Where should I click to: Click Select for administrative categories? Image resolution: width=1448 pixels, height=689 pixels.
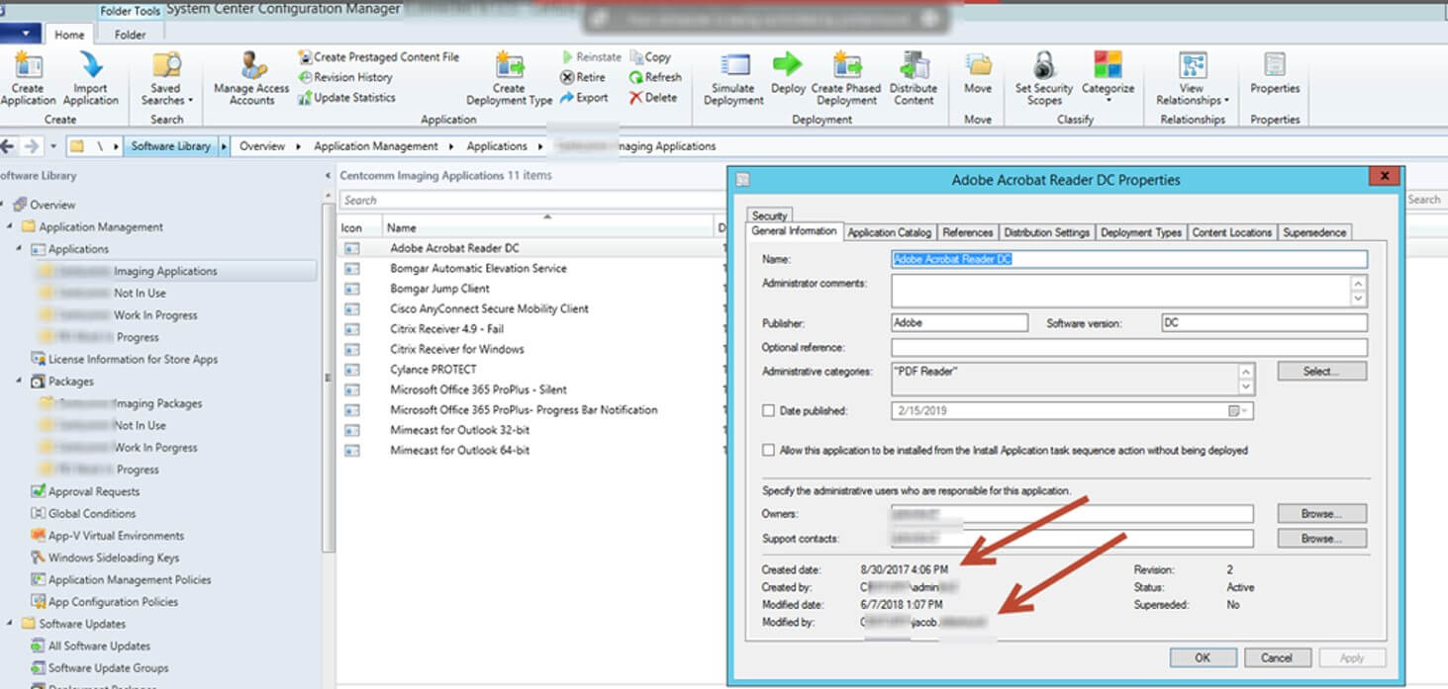(1321, 372)
